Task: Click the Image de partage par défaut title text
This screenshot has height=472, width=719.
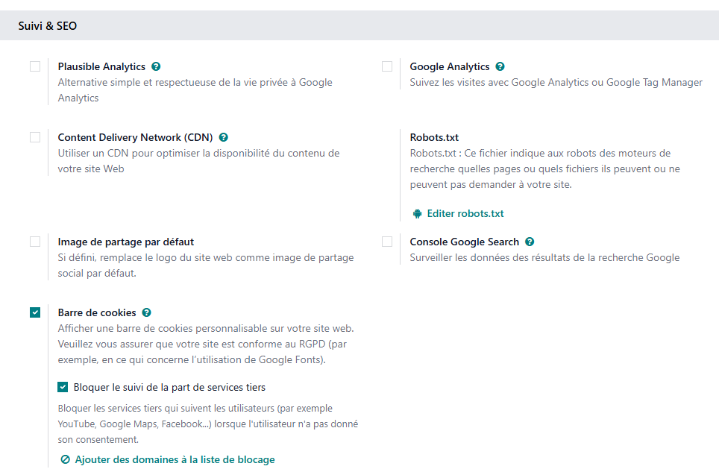Action: coord(126,242)
